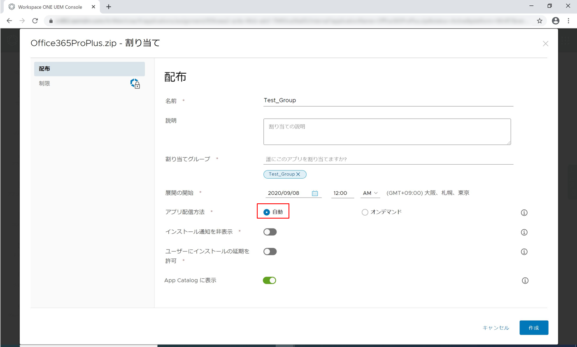Click the 配布 heading above the form
577x347 pixels.
175,77
